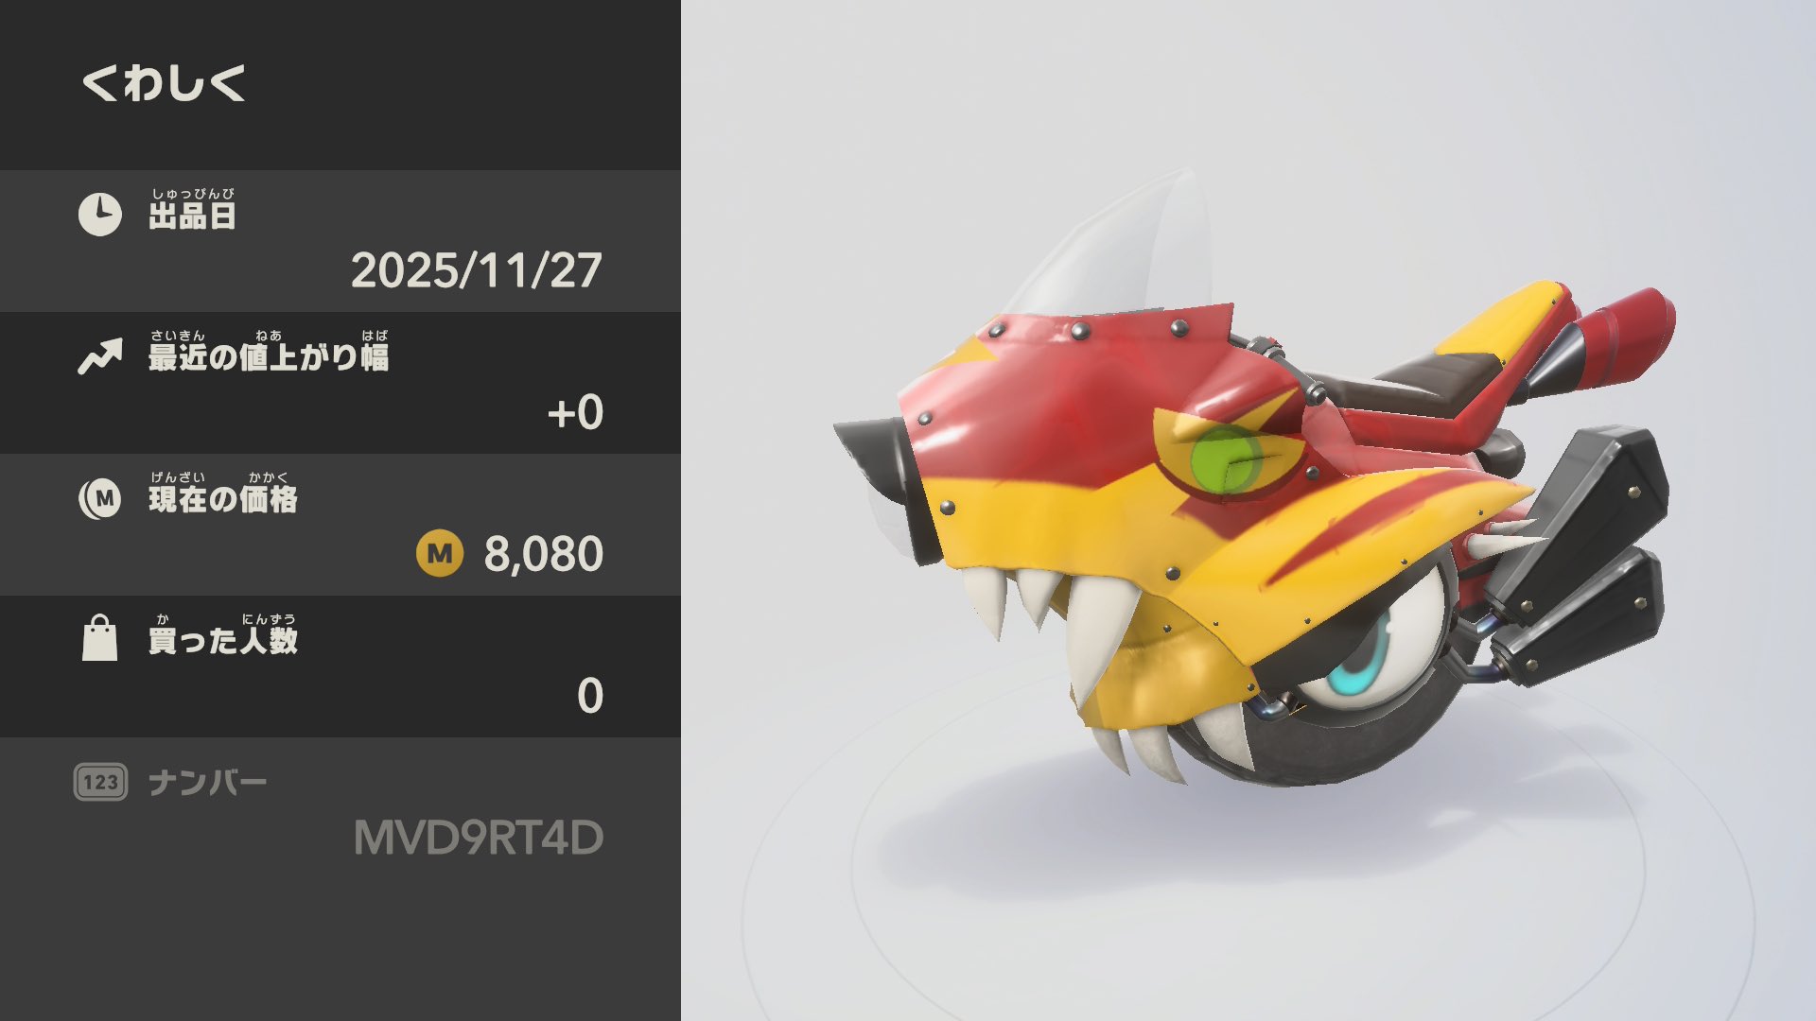Image resolution: width=1816 pixels, height=1021 pixels.
Task: Click the 123 number plate icon
Action: [x=100, y=782]
